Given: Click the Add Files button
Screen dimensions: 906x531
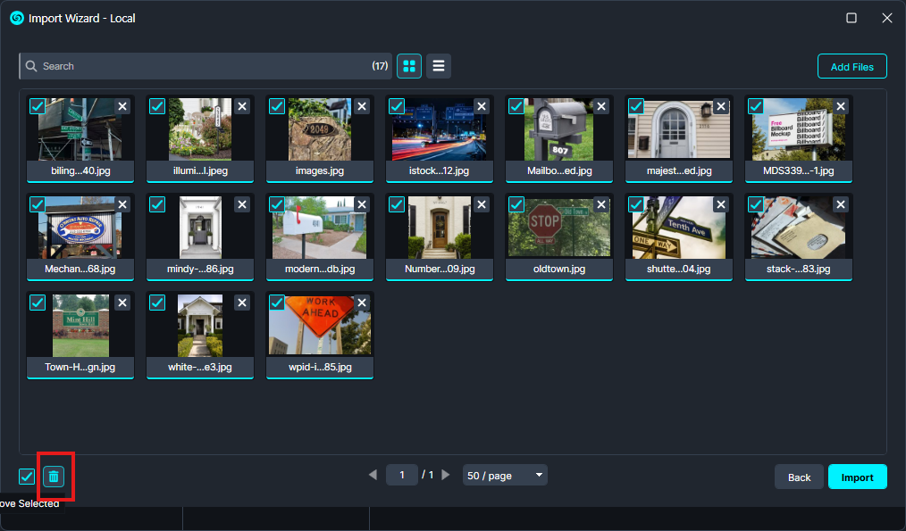Looking at the screenshot, I should pyautogui.click(x=851, y=67).
